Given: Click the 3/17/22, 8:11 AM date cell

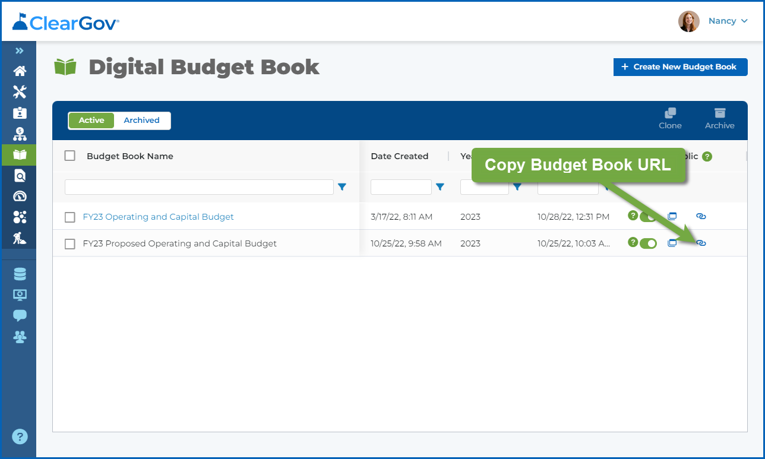Looking at the screenshot, I should coord(402,217).
